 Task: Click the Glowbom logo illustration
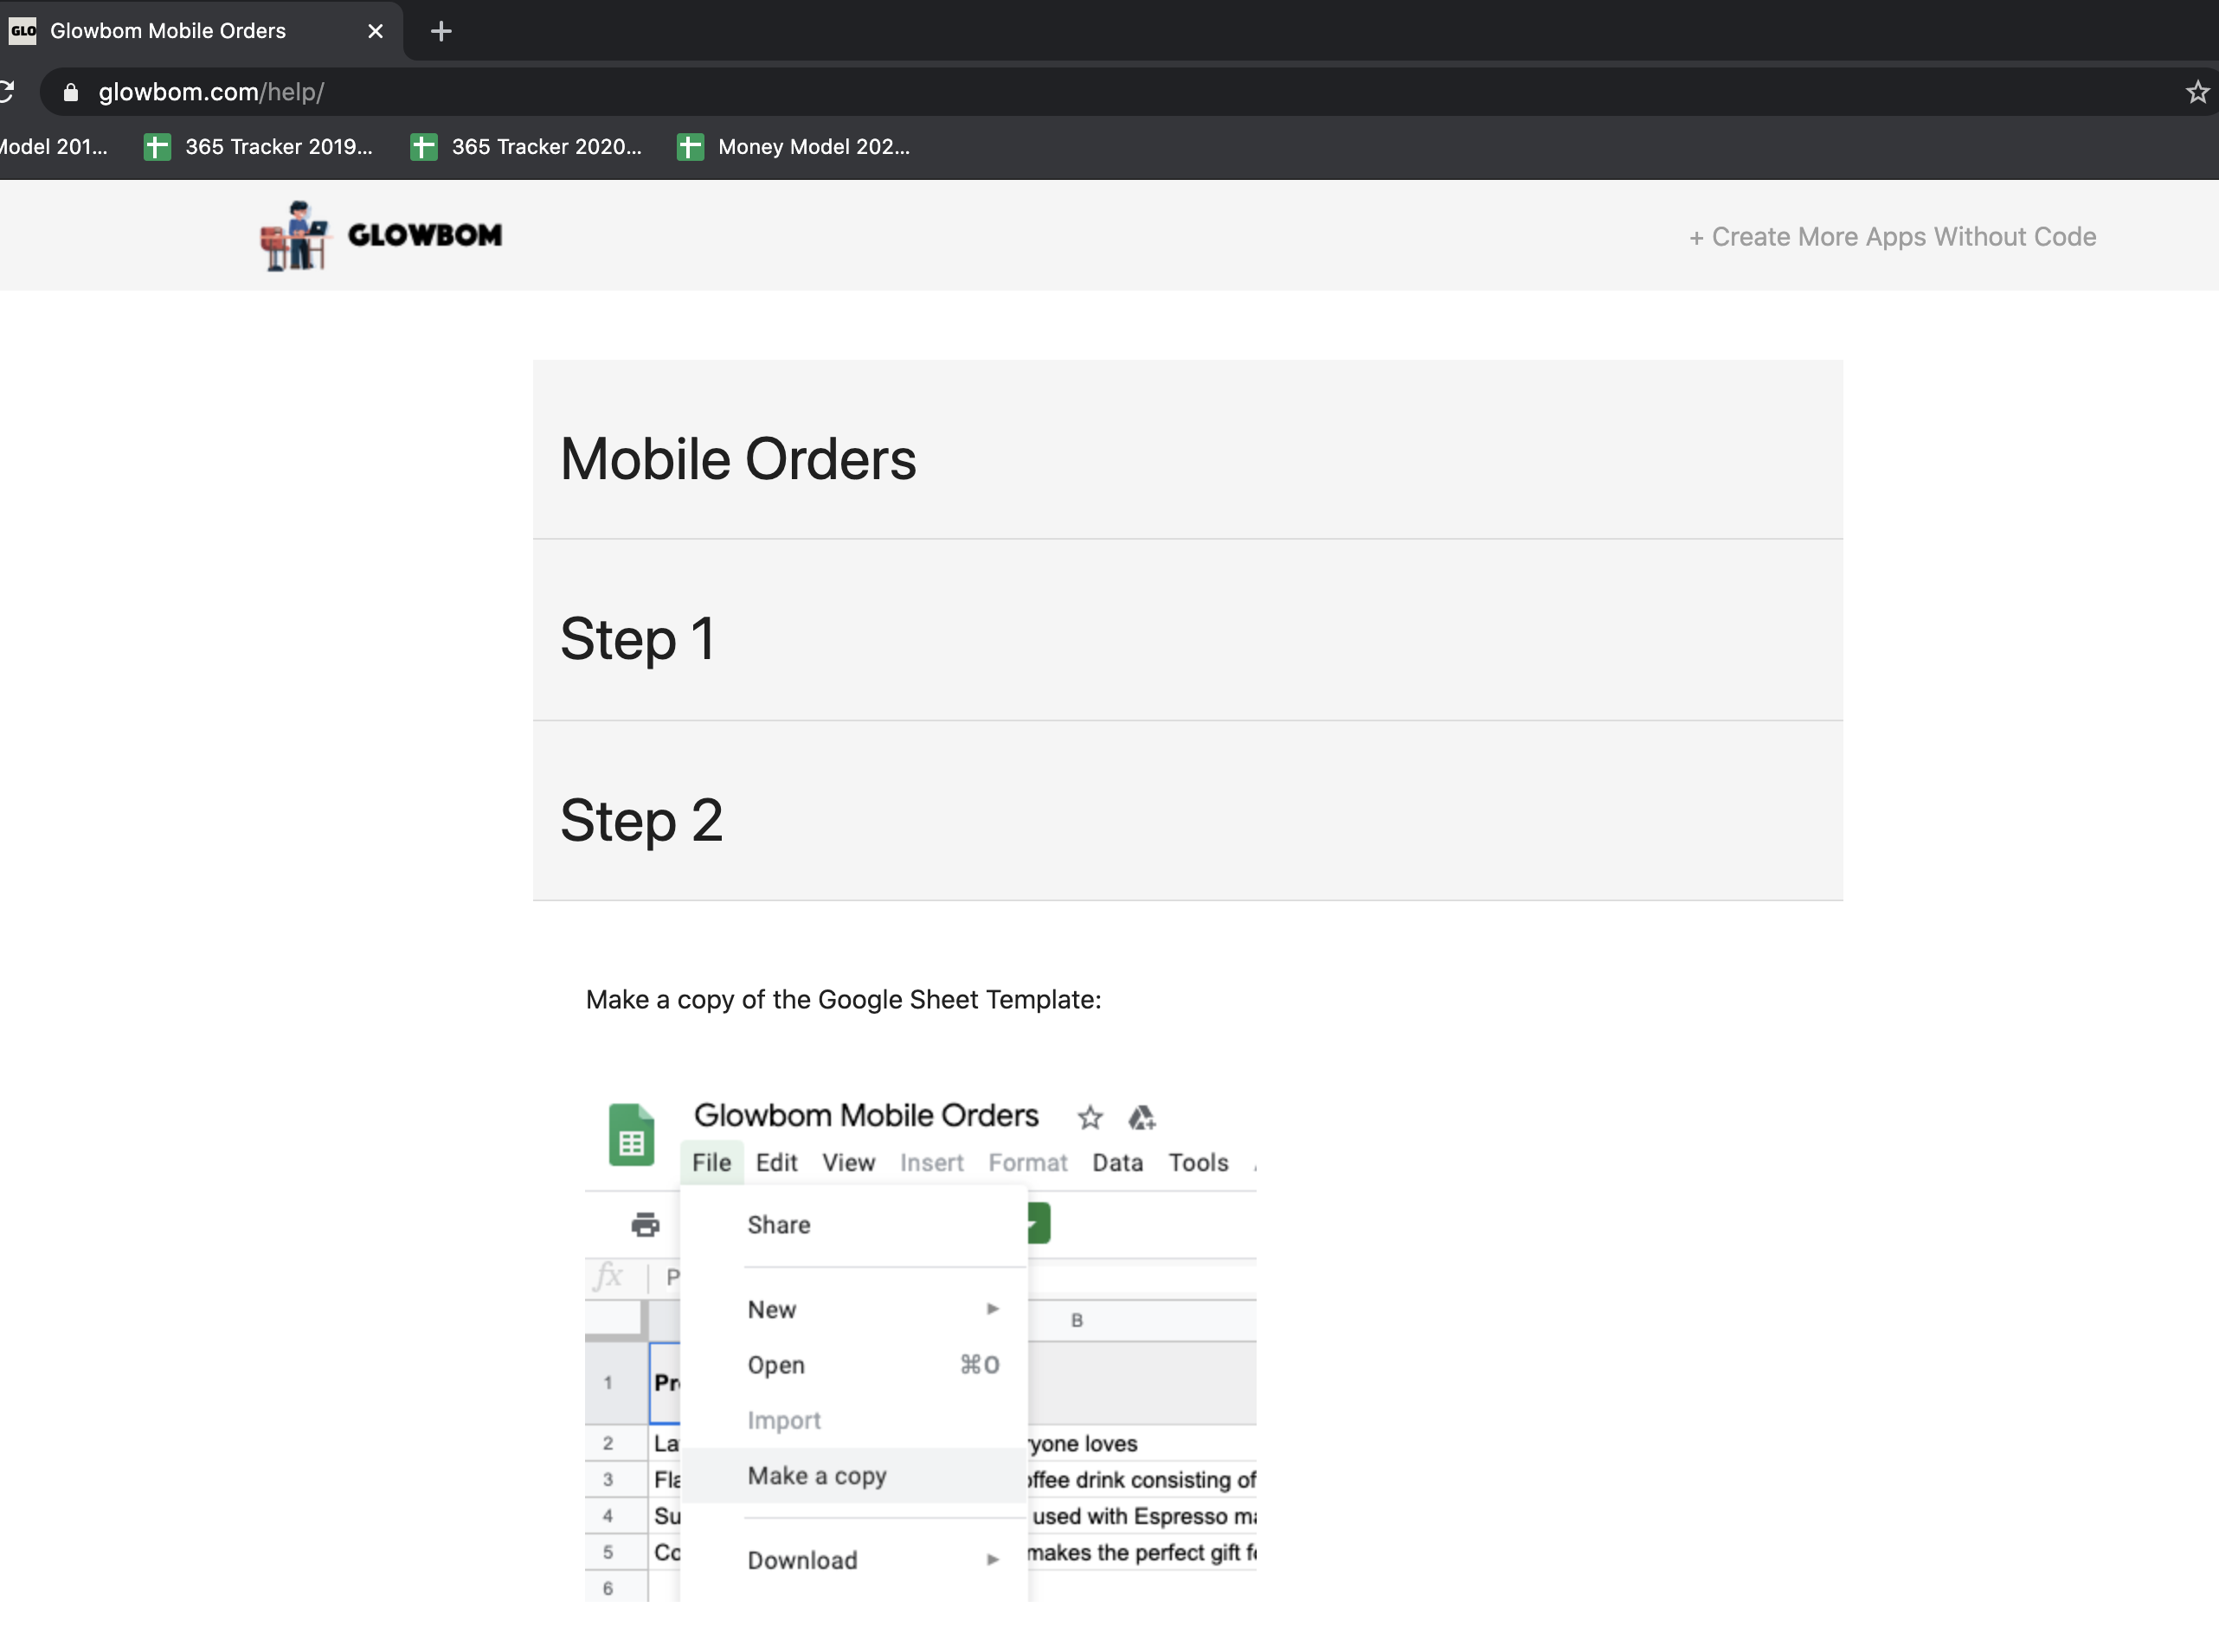294,236
